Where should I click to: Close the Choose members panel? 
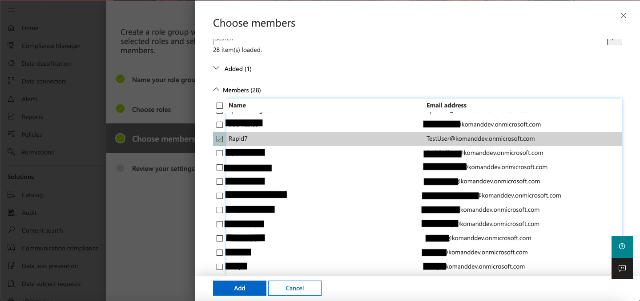pyautogui.click(x=623, y=16)
